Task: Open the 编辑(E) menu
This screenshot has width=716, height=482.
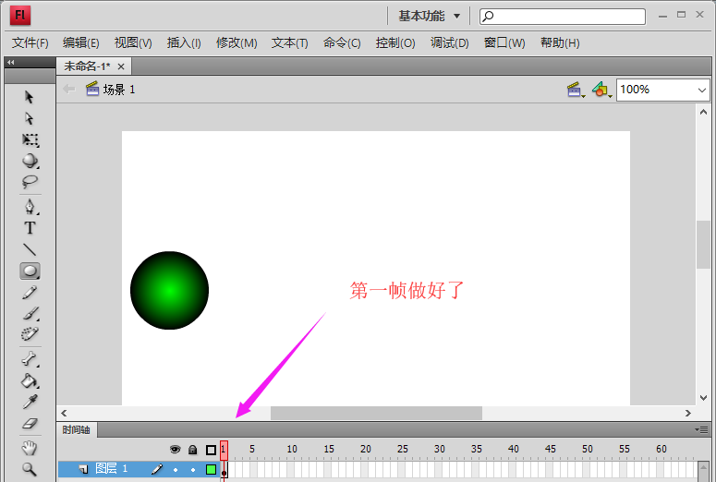Action: pos(80,42)
